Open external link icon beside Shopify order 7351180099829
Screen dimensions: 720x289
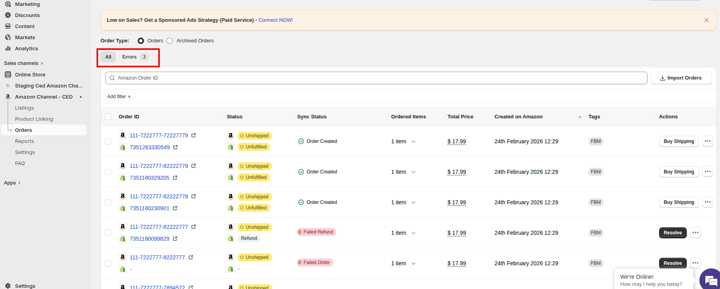coord(175,239)
